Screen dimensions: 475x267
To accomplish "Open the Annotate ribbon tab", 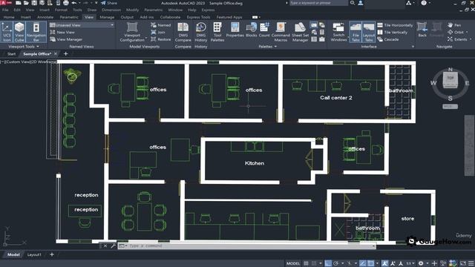I will [x=45, y=17].
